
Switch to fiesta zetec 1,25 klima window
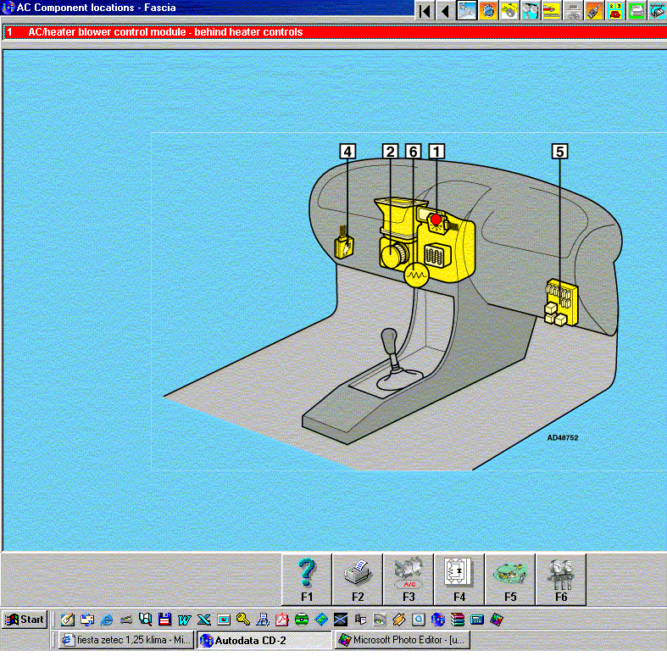[126, 641]
